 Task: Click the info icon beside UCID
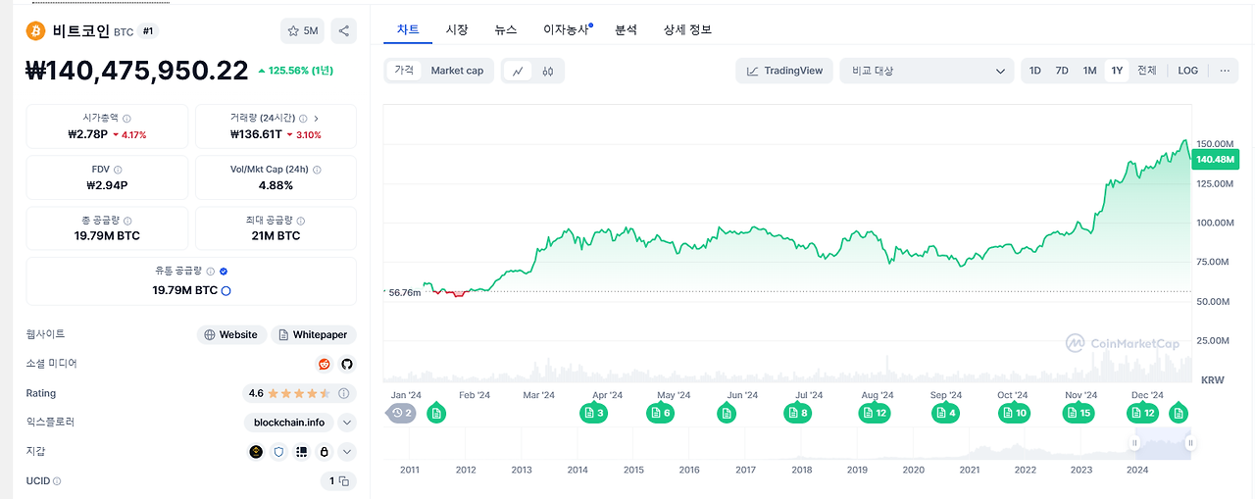[x=57, y=481]
